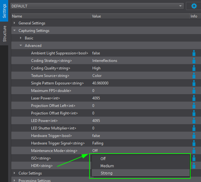The height and width of the screenshot is (182, 201).
Task: Show info for Single Pattern Exposure
Action: (194, 83)
